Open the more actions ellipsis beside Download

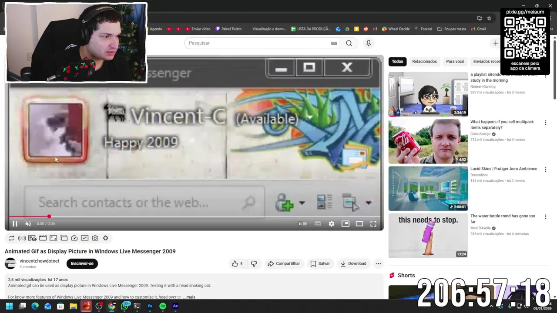[379, 263]
